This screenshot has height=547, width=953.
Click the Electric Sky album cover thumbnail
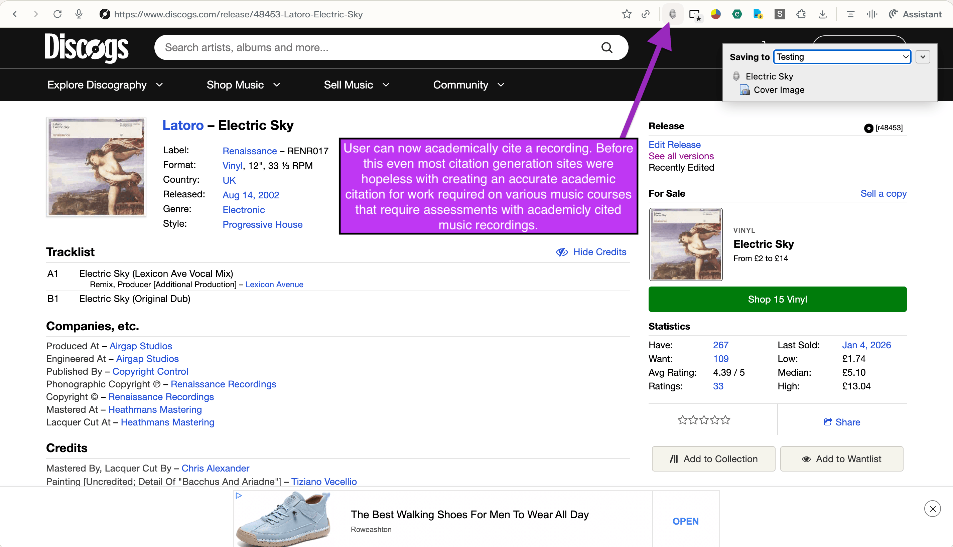[x=96, y=167]
